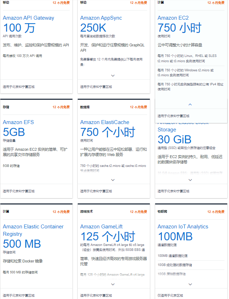Viewport: 229px width, 299px height.
Task: Open Amazon Elastic Container Registry link
Action: tap(33, 230)
